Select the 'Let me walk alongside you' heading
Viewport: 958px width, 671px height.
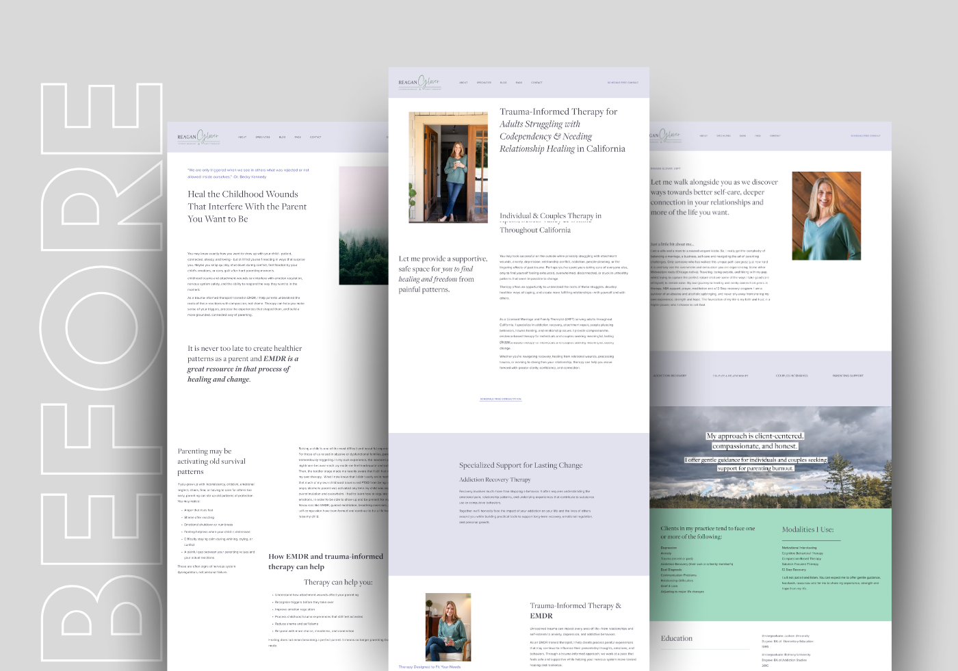coord(714,197)
